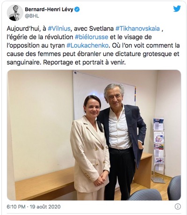Click the tweet text about the dictatorship

[x=93, y=45]
